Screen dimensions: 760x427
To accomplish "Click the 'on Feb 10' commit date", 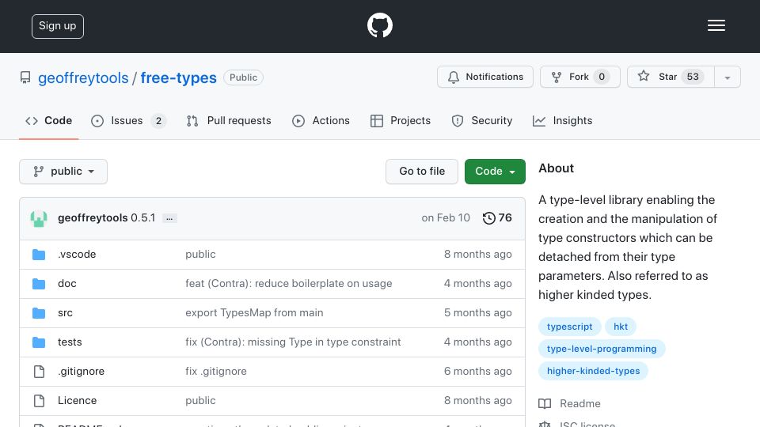I will pos(446,218).
